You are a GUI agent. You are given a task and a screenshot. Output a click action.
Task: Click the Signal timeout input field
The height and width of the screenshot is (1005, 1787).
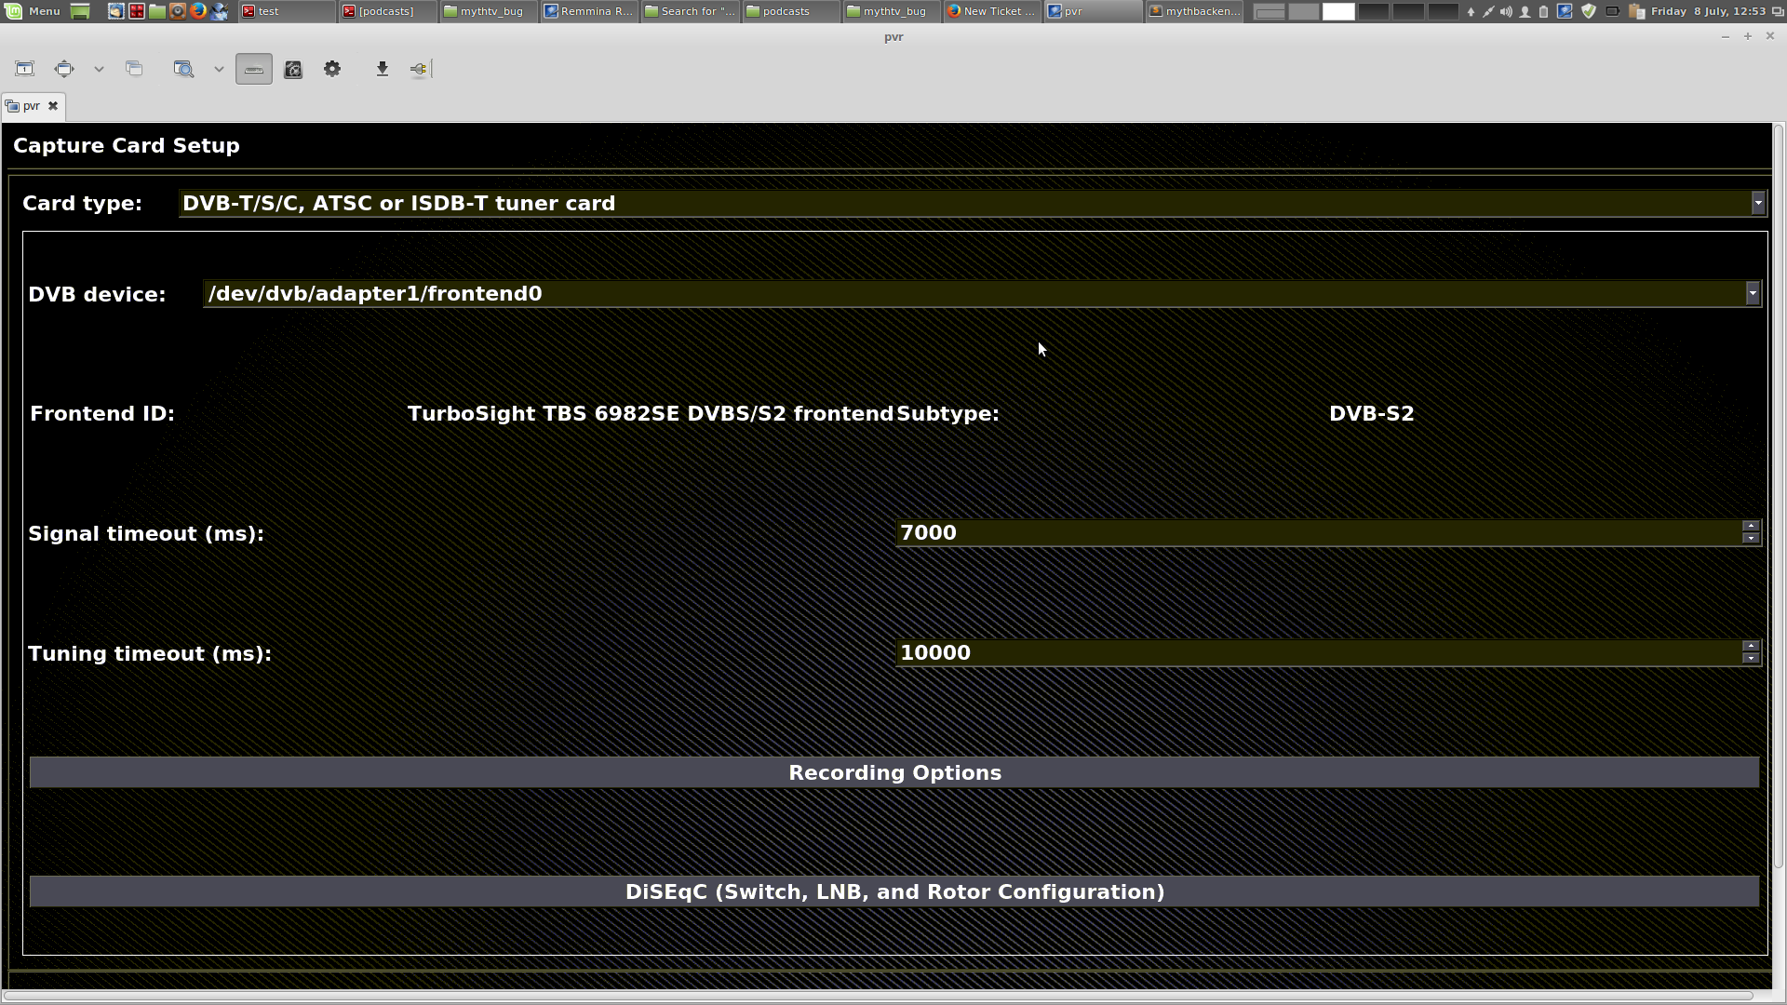(x=1317, y=533)
